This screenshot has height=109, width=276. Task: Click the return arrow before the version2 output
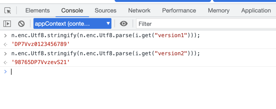pos(5,63)
